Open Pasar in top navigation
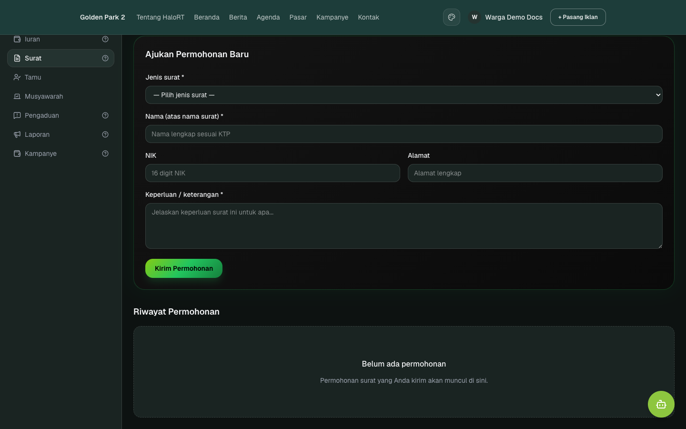686x429 pixels. click(298, 17)
